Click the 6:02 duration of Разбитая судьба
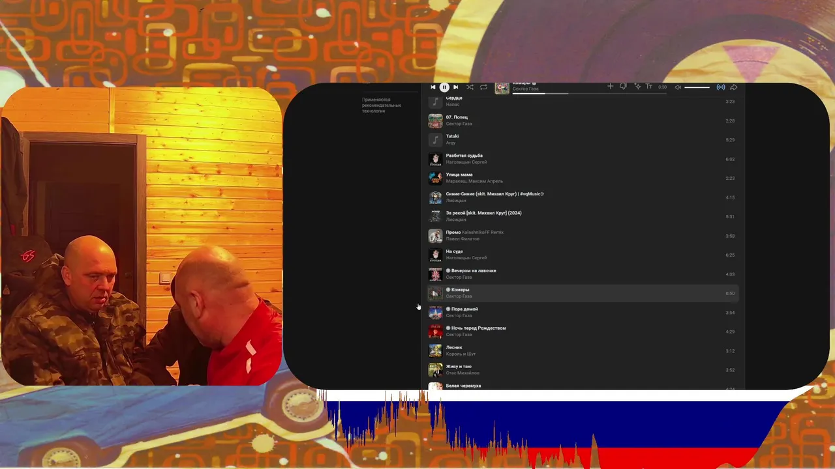The width and height of the screenshot is (835, 469). (730, 159)
